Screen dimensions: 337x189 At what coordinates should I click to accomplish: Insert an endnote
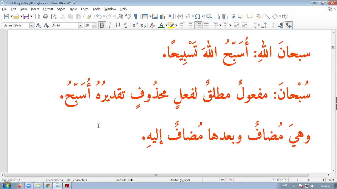pos(225,16)
